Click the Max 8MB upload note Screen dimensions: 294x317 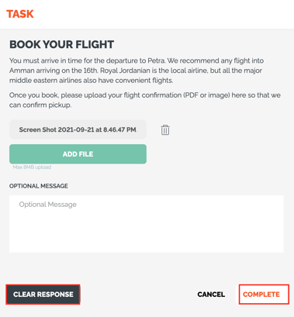[32, 167]
